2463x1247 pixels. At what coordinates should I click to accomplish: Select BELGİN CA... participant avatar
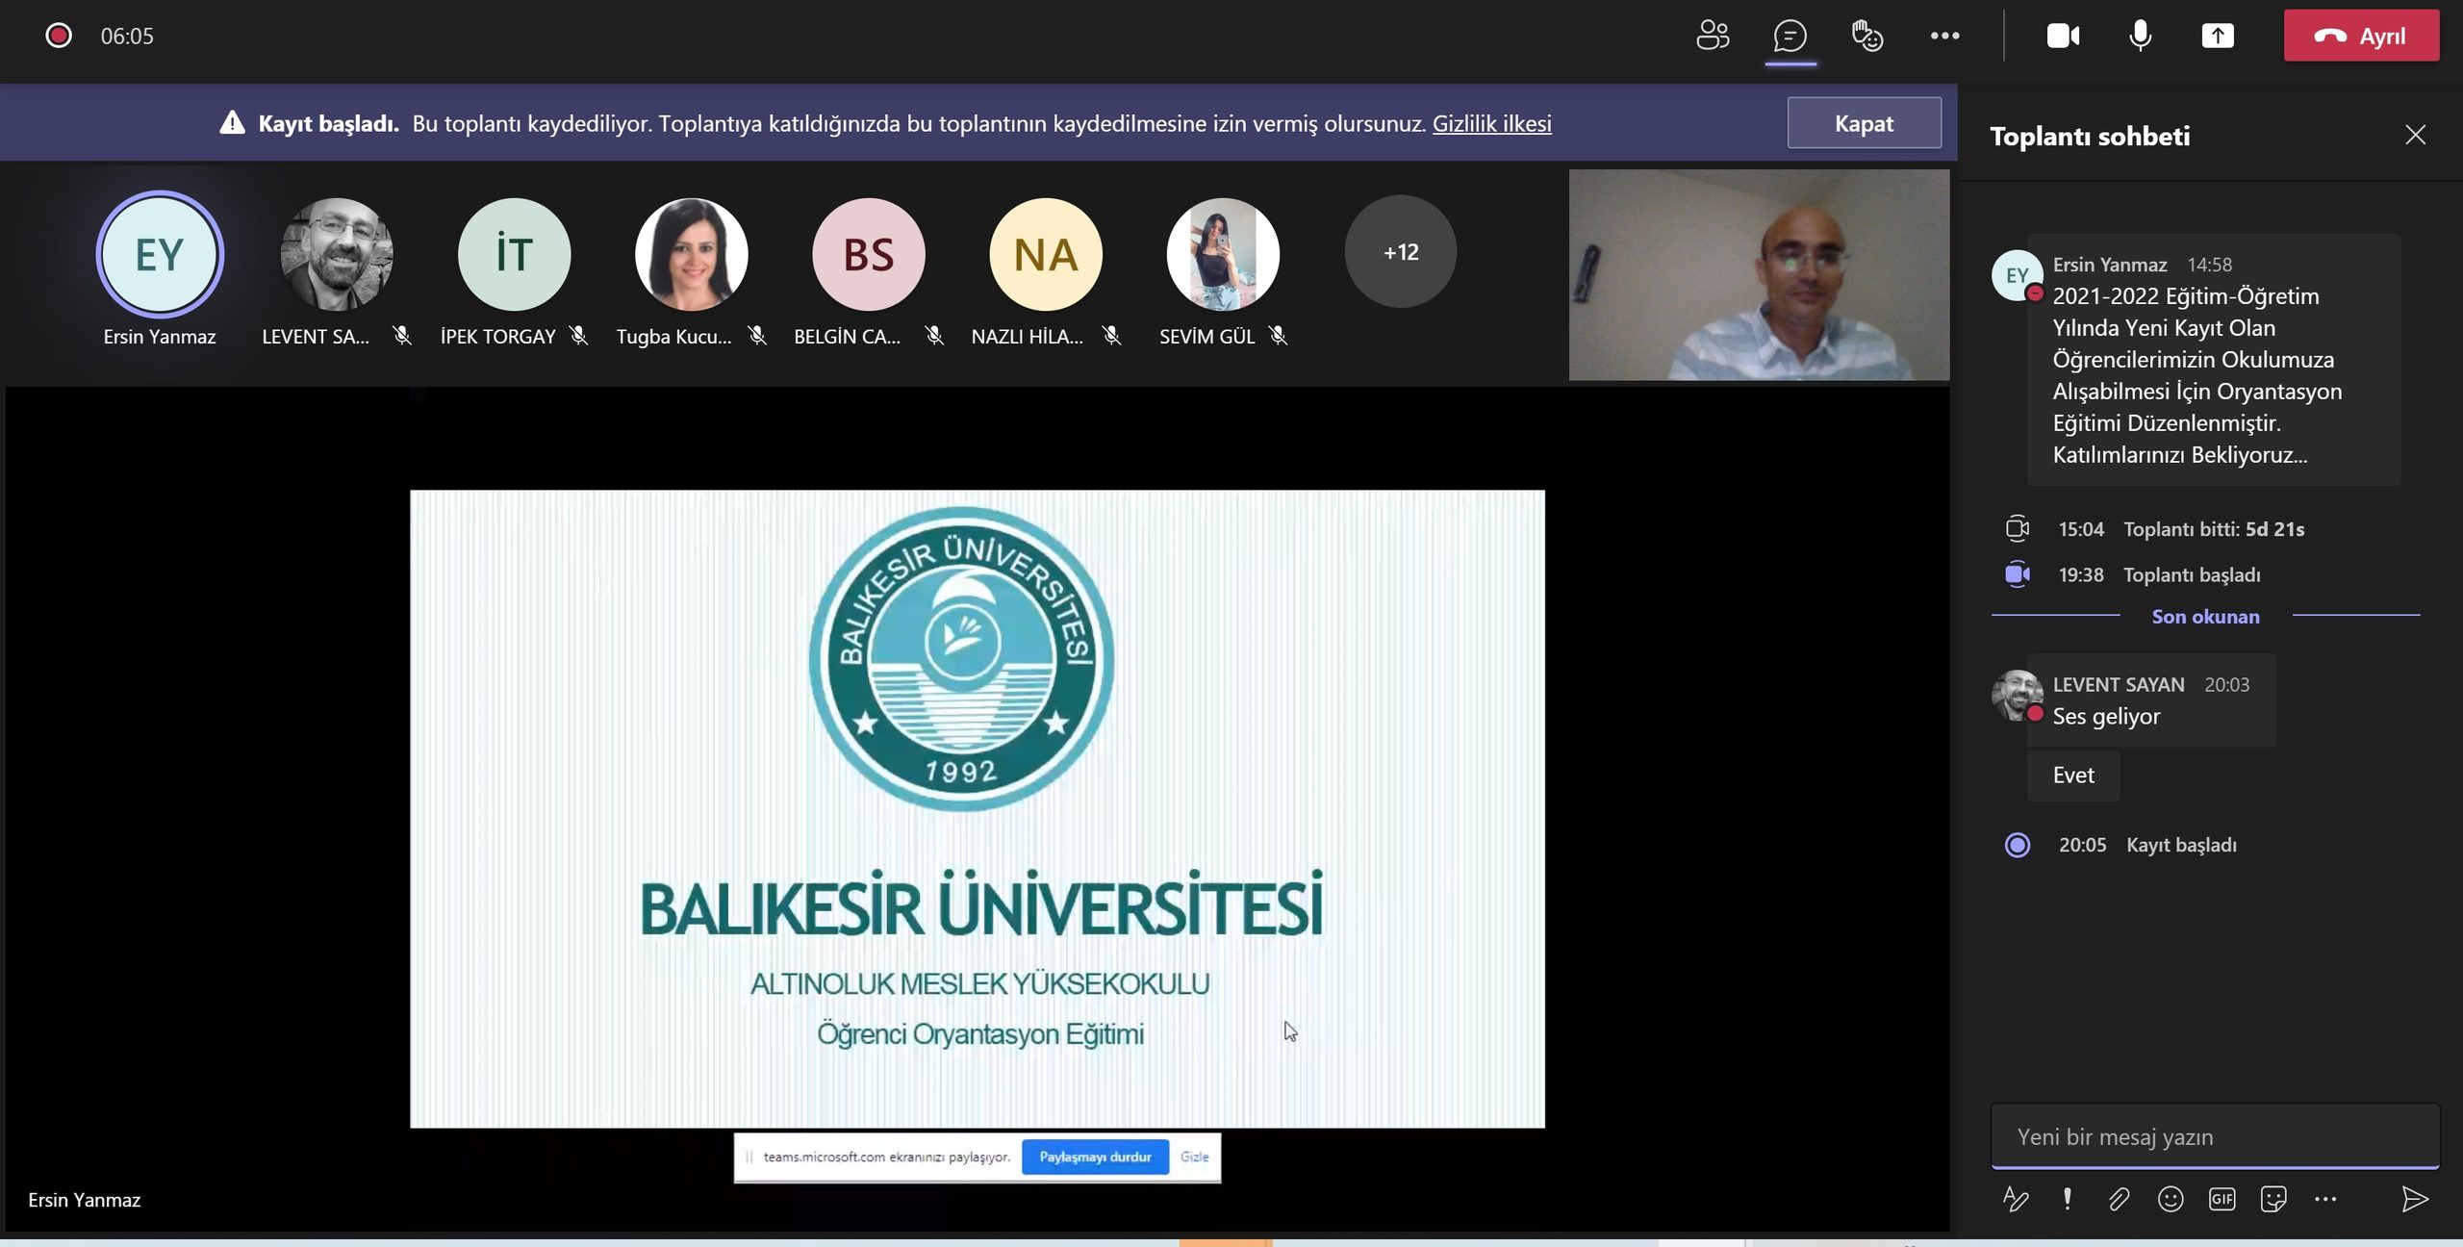click(868, 254)
